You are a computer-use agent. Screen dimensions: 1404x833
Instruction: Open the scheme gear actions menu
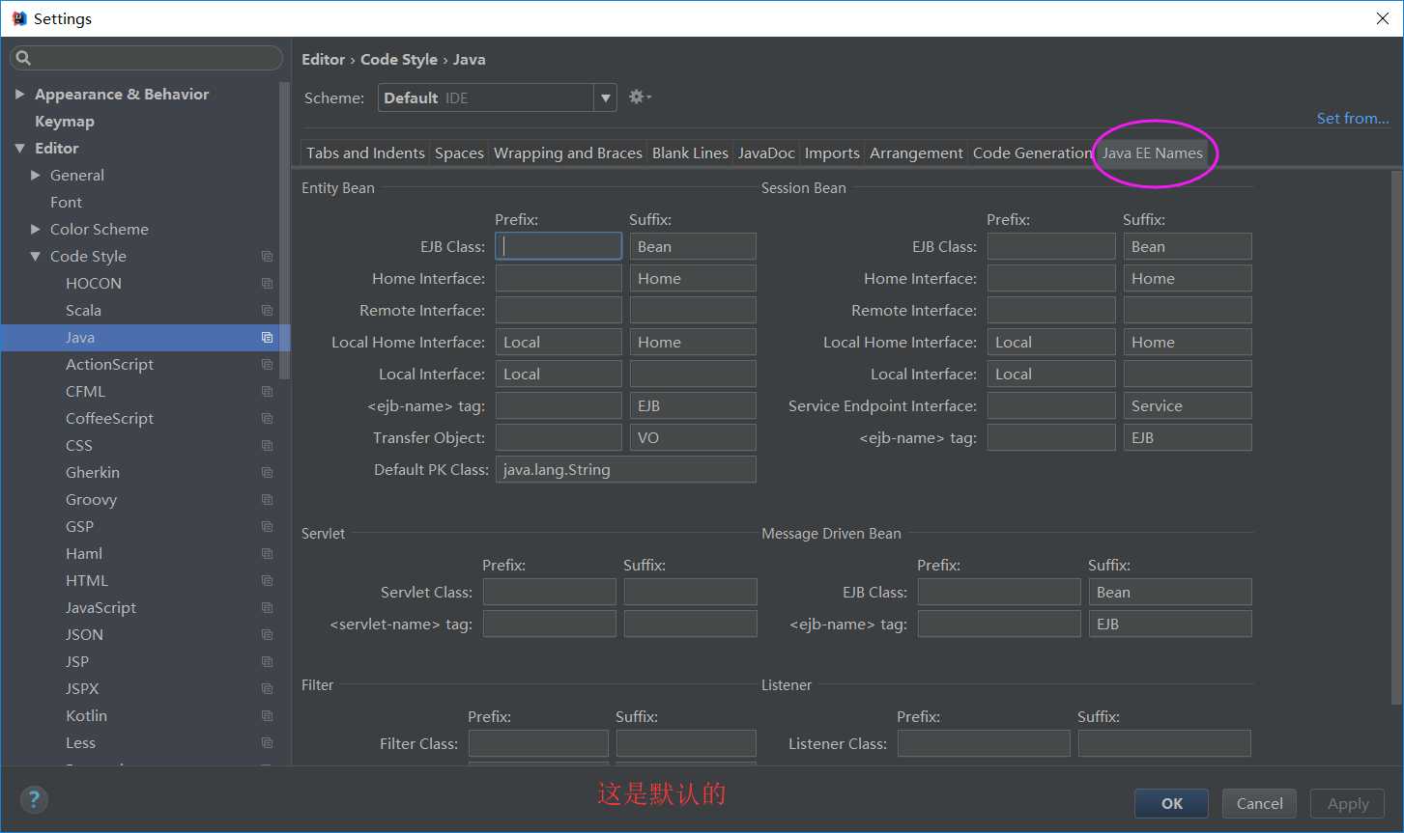(x=640, y=97)
